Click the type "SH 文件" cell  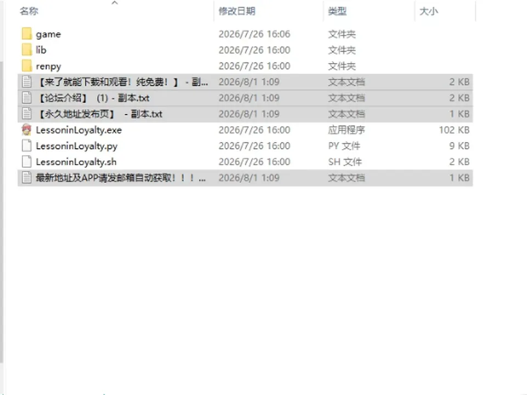tap(345, 162)
